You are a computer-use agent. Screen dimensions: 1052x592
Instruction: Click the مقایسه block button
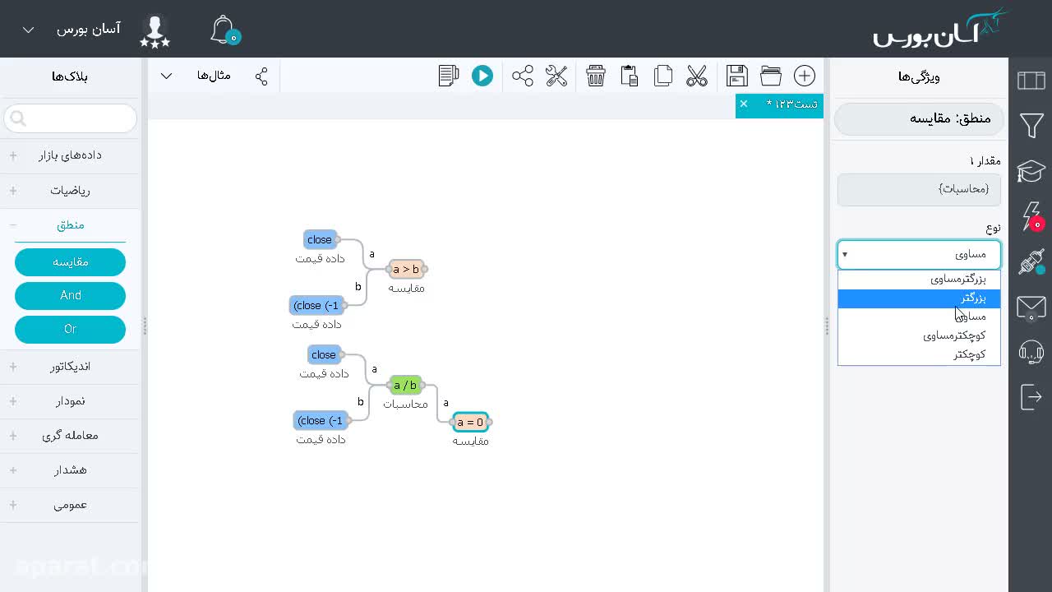(x=70, y=262)
